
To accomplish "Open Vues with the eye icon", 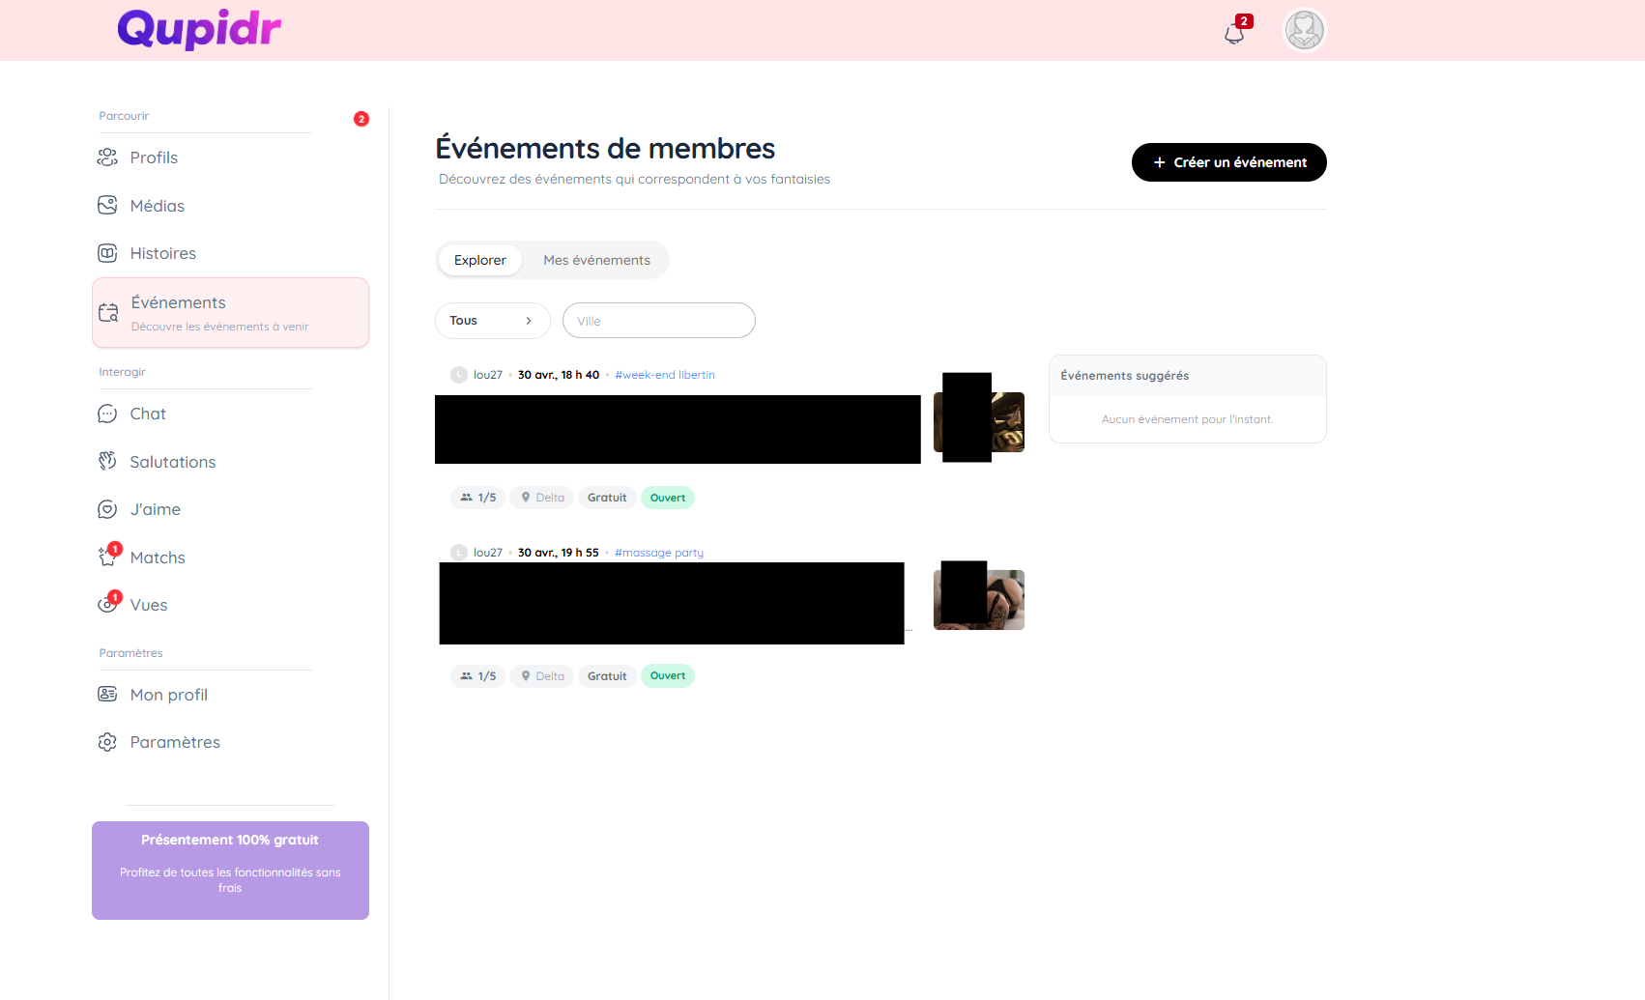I will point(107,604).
